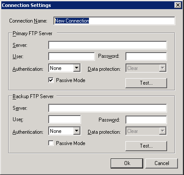Click the Backup FTP Test button
184x175 pixels.
point(146,146)
